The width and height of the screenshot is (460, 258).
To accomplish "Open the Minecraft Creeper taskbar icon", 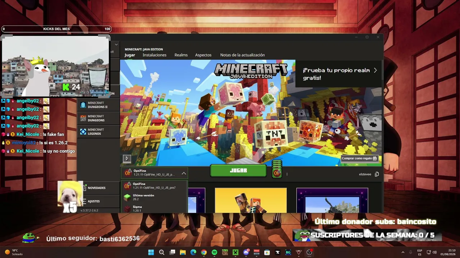I will point(235,252).
